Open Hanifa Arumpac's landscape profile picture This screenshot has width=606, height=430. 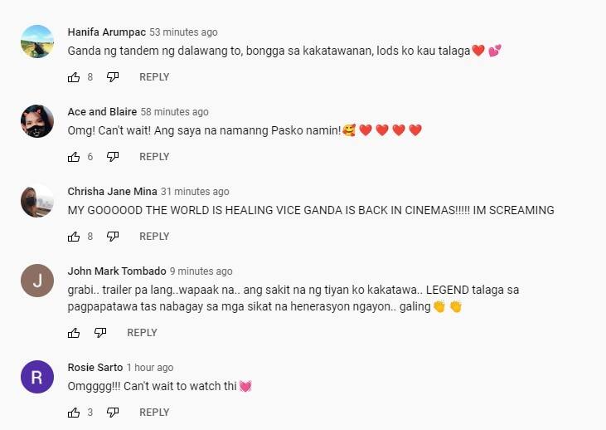(x=37, y=42)
